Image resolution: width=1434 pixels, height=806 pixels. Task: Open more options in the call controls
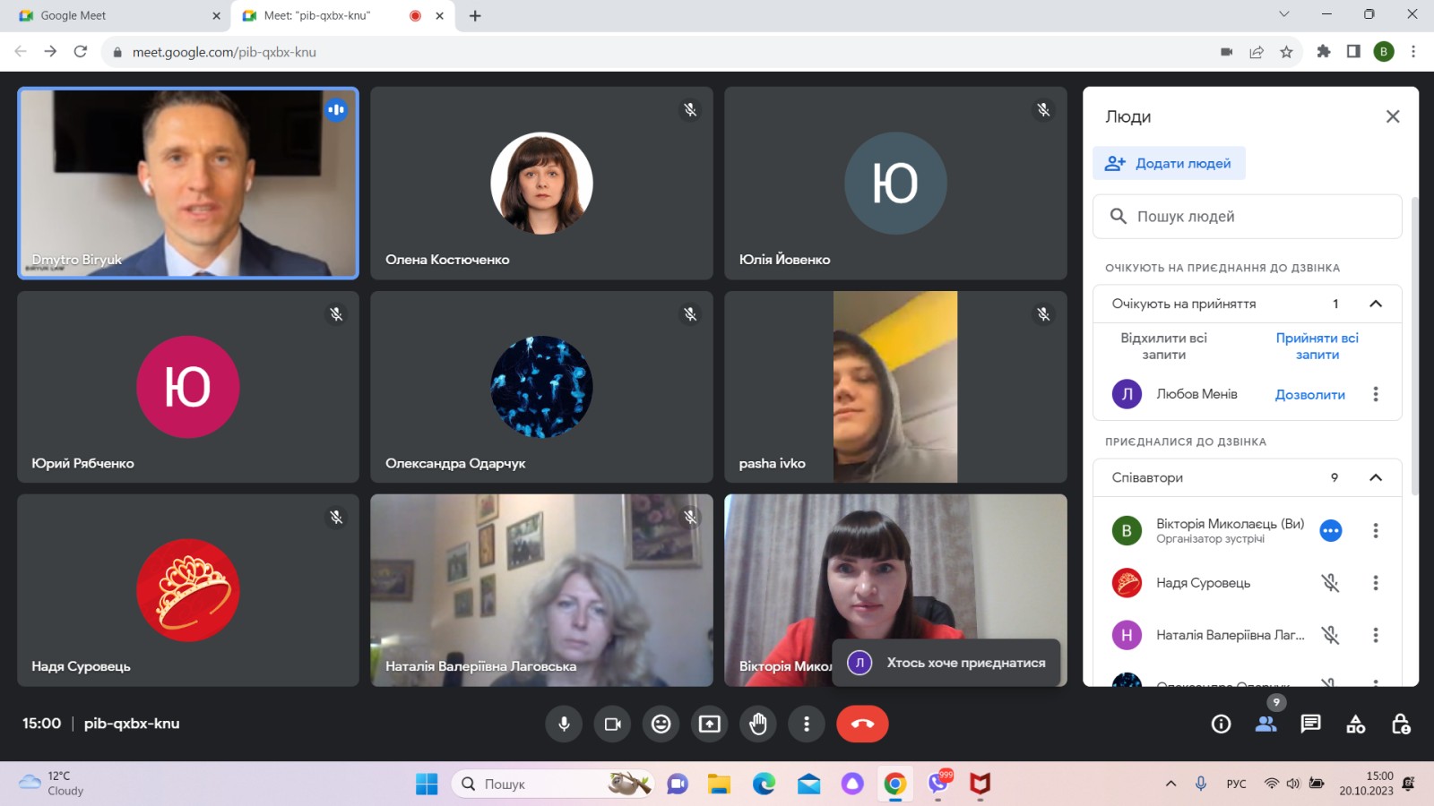[807, 724]
